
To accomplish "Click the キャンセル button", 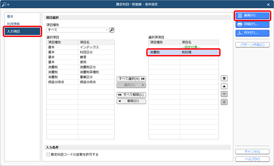I will 252,152.
